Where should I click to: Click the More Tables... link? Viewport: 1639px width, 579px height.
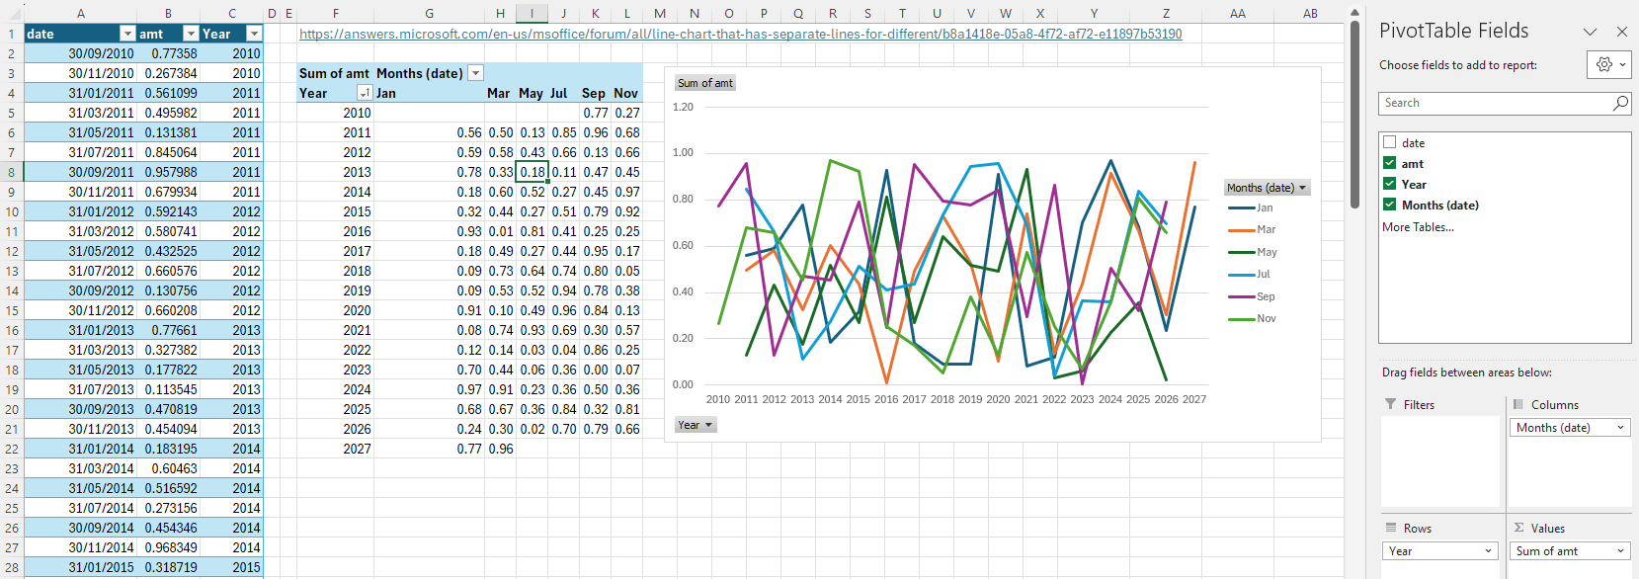(x=1418, y=227)
